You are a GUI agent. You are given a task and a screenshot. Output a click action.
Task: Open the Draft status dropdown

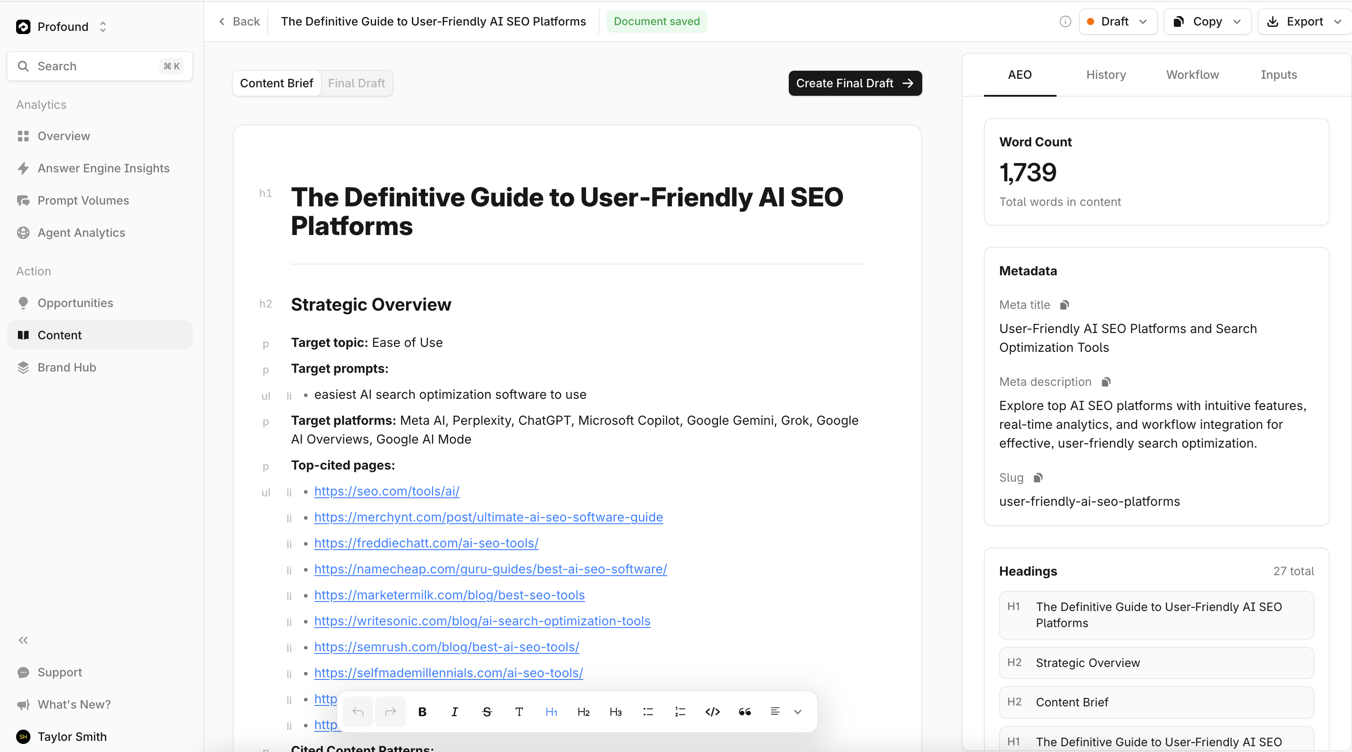1118,21
